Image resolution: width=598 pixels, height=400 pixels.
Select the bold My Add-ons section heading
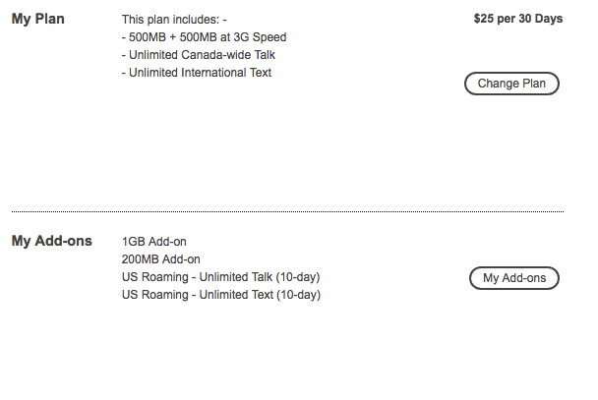[51, 241]
